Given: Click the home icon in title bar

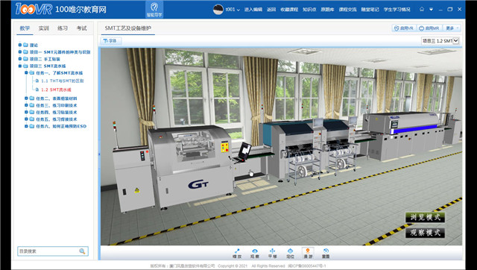Looking at the screenshot, I should [422, 9].
